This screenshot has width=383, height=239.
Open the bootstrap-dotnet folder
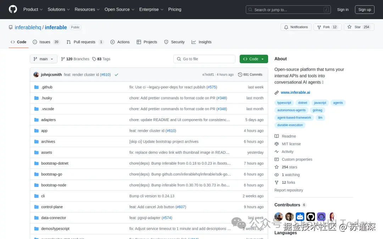coord(55,163)
